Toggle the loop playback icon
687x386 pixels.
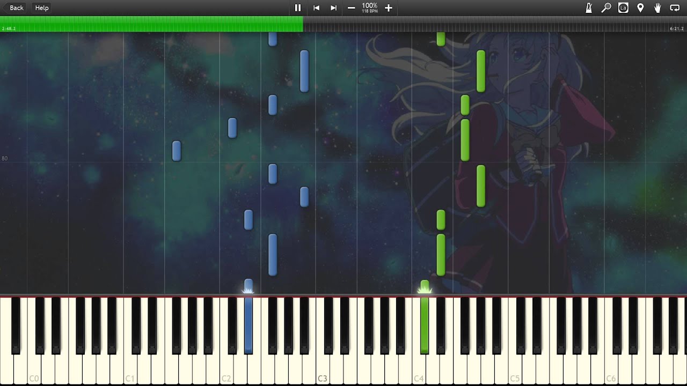[675, 8]
